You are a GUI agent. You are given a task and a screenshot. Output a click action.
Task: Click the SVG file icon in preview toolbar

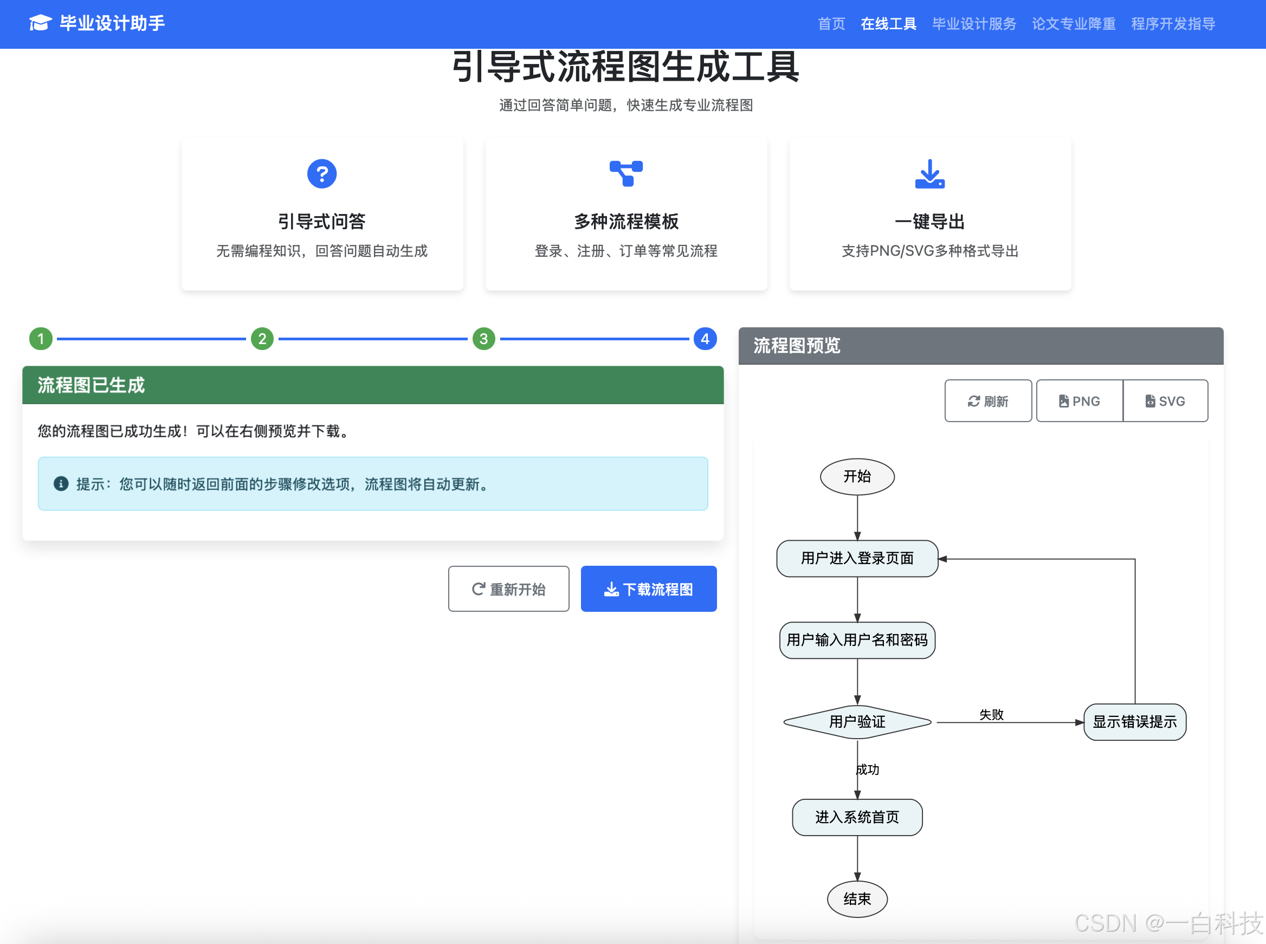point(1150,400)
